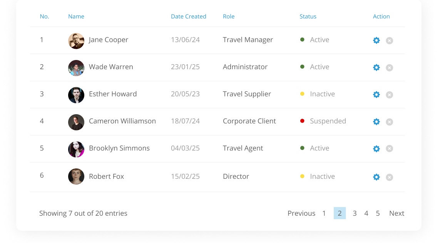The image size is (440, 243).
Task: Open settings gear for Wade Warren
Action: pos(376,67)
